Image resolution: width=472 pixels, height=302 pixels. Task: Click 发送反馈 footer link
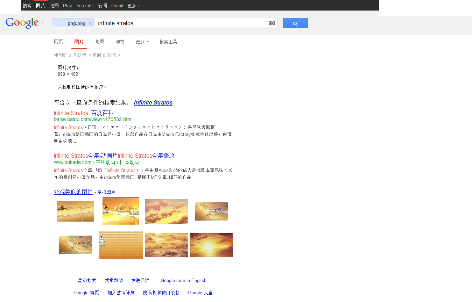(x=140, y=280)
